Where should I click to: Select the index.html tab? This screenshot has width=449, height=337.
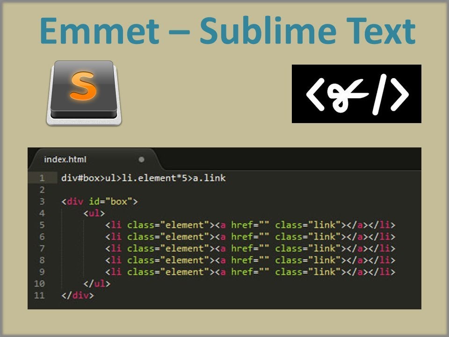65,160
